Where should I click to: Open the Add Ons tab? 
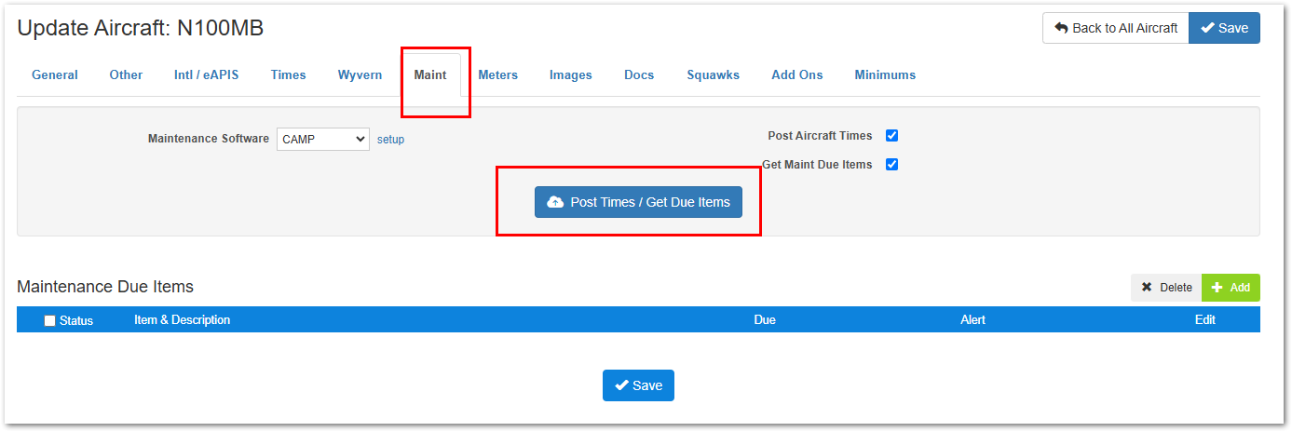(x=797, y=74)
